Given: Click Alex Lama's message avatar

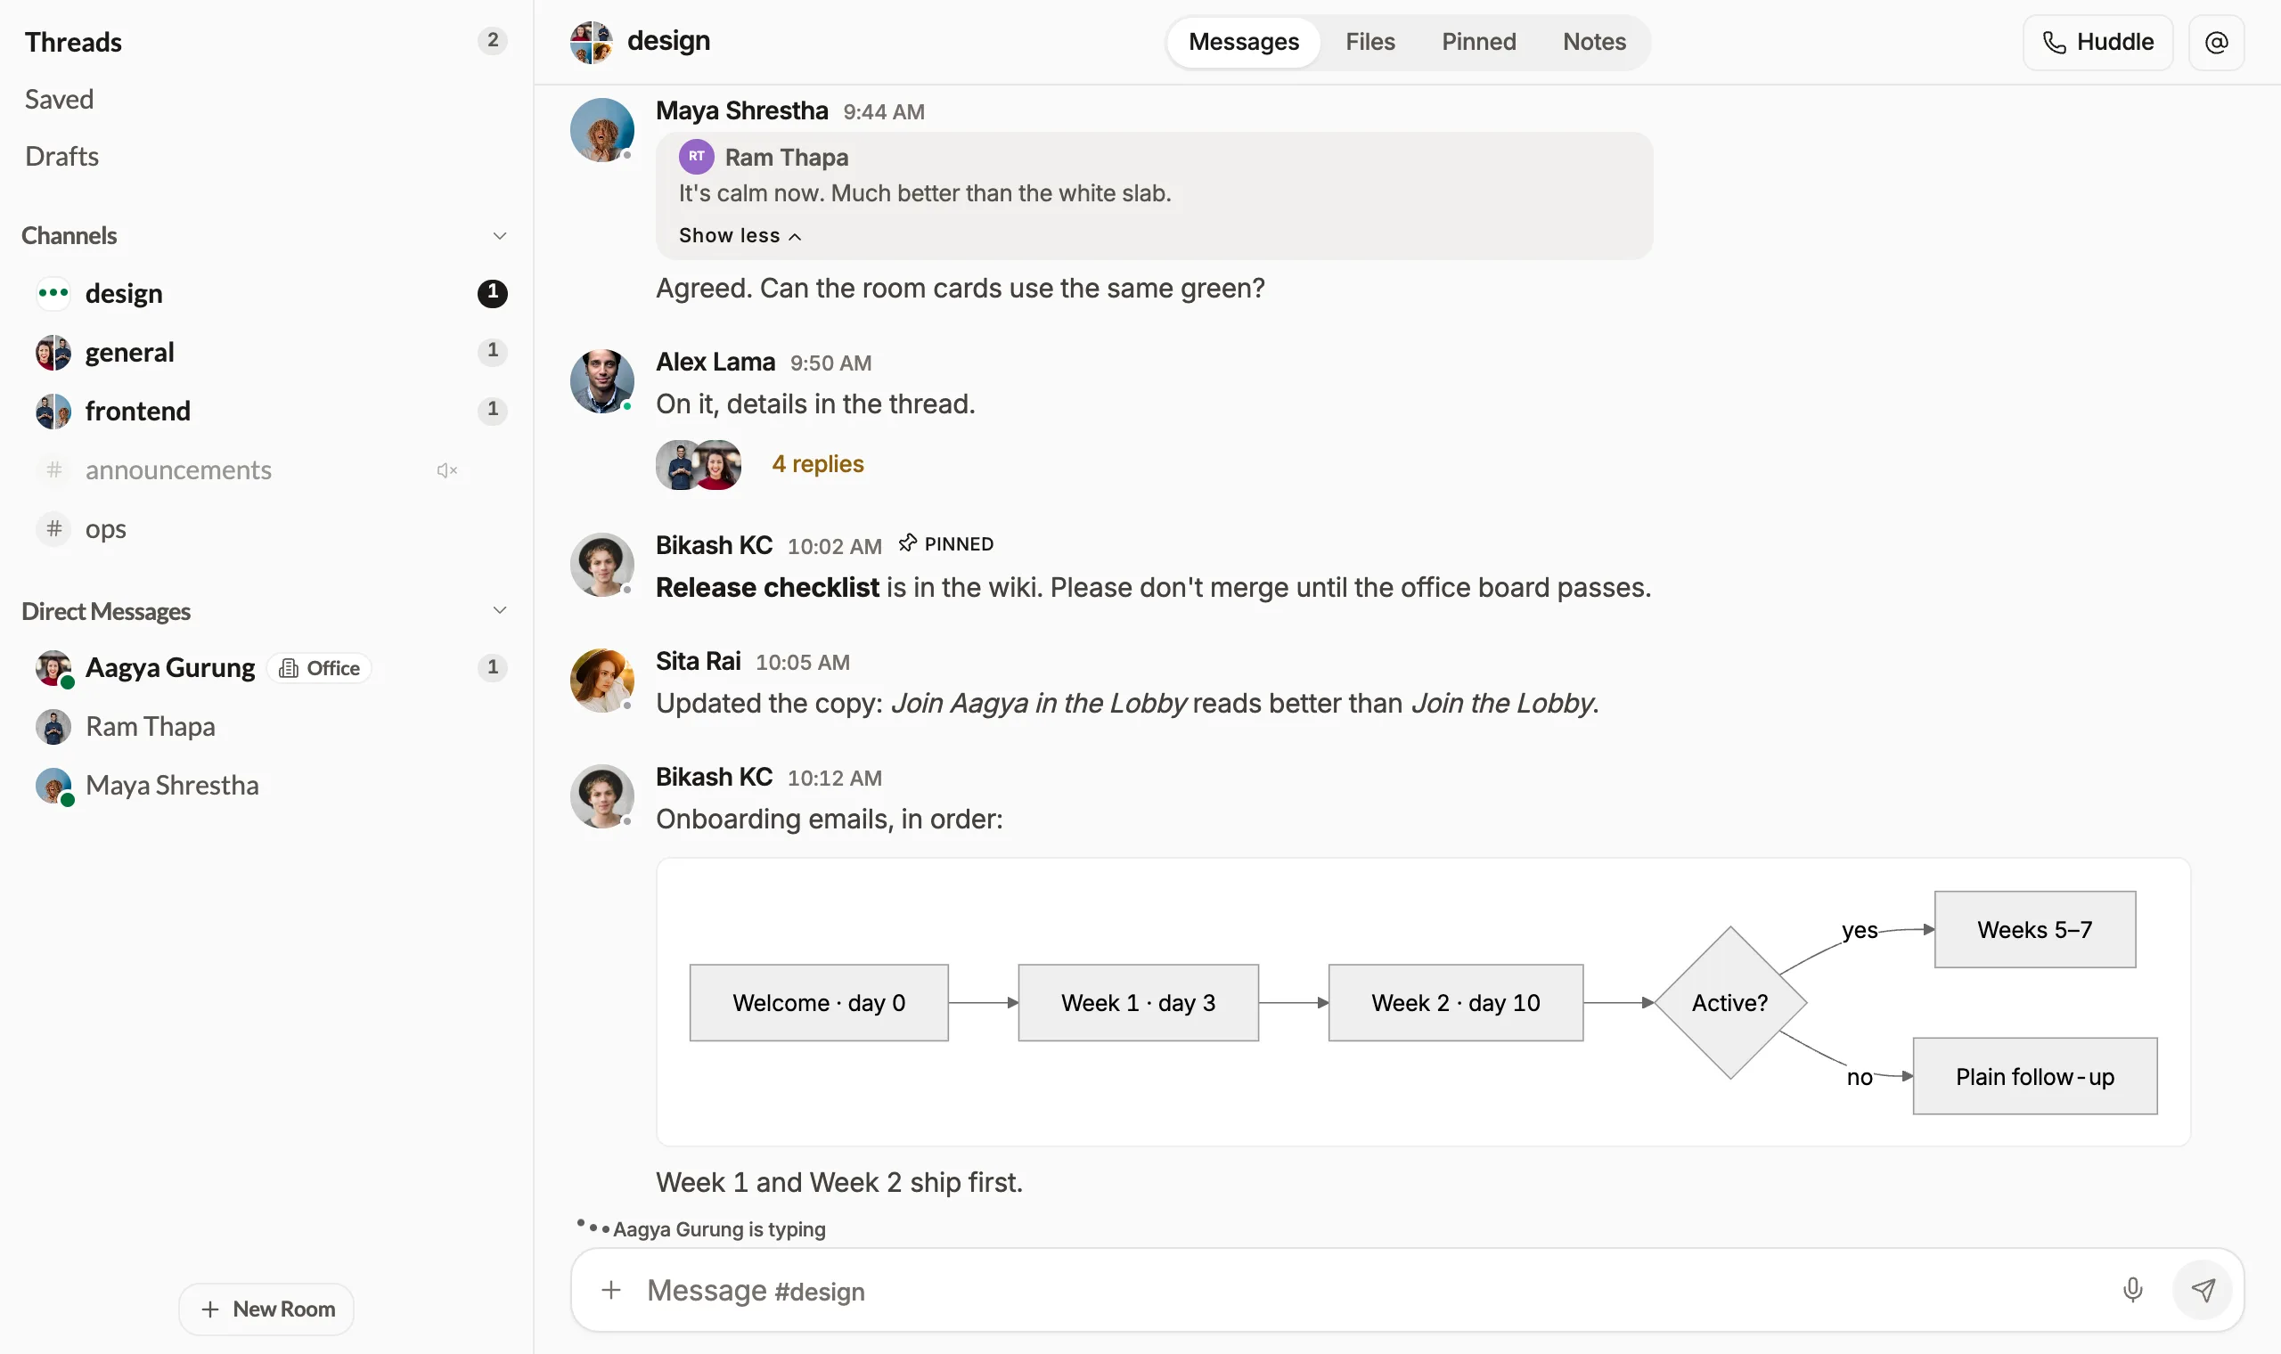Looking at the screenshot, I should pyautogui.click(x=601, y=380).
